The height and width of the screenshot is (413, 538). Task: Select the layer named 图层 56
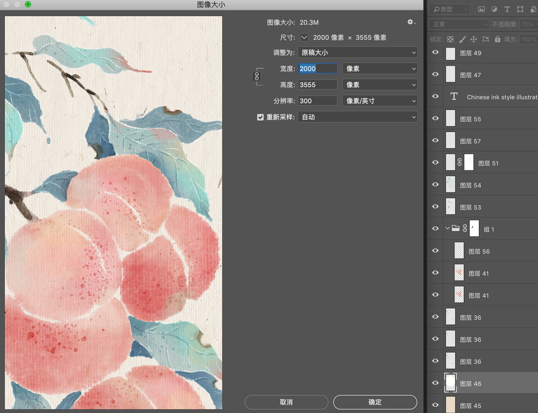(x=479, y=252)
